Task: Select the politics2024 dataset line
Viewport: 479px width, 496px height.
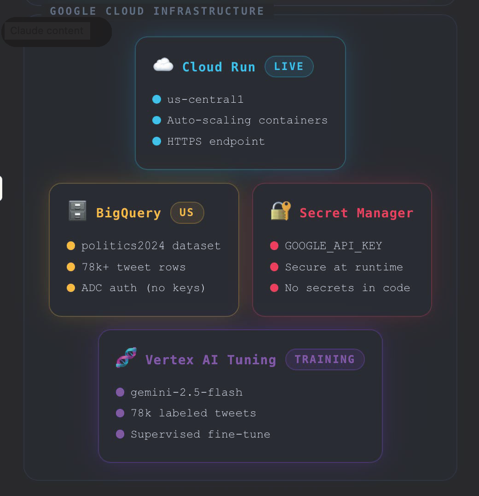Action: point(151,246)
